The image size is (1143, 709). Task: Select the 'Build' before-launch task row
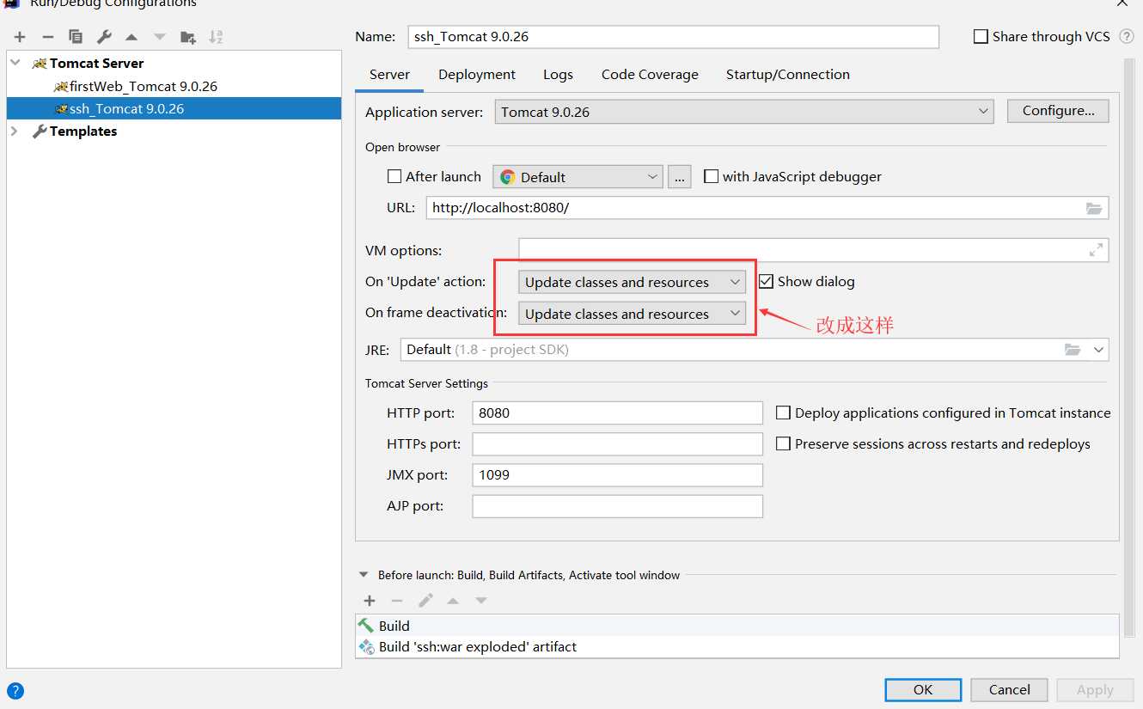point(737,626)
